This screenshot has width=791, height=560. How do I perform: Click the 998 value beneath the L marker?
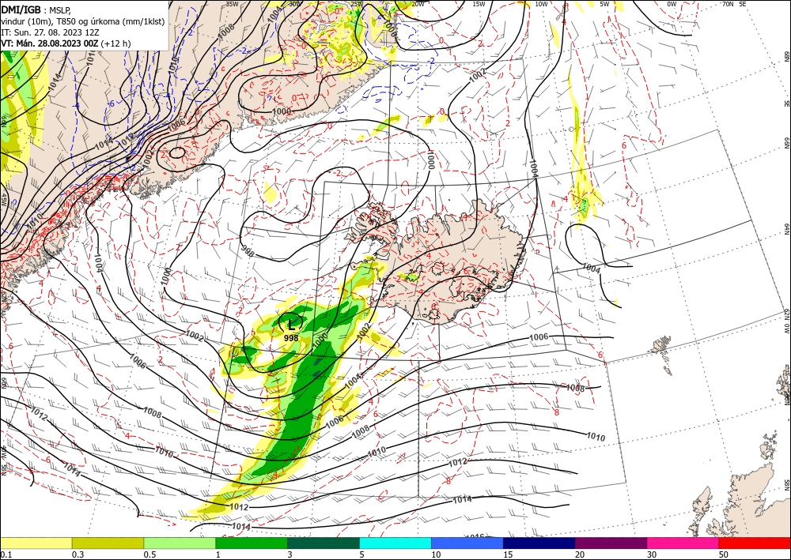click(x=291, y=338)
